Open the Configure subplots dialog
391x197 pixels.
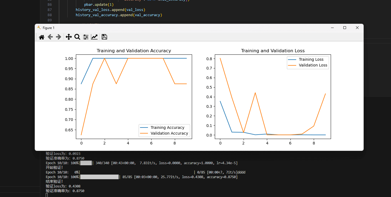click(x=86, y=37)
